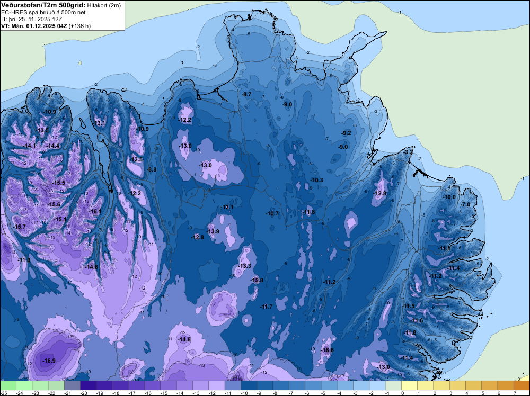Click the map title 'Veðurstofan/T2m 500grid:'
The height and width of the screenshot is (396, 530).
[42, 5]
